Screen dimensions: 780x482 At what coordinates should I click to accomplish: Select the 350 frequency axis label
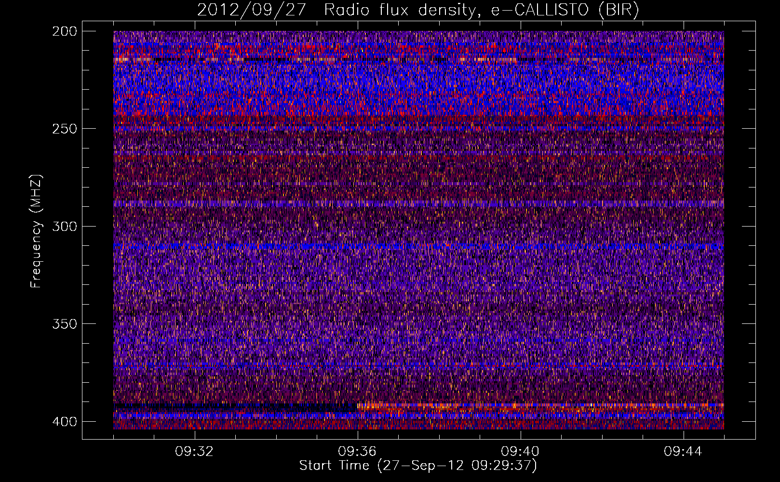(64, 323)
